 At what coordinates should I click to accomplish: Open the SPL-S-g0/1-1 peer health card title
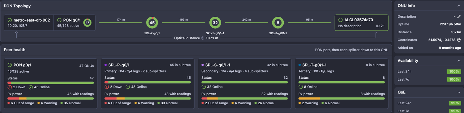tap(218, 65)
